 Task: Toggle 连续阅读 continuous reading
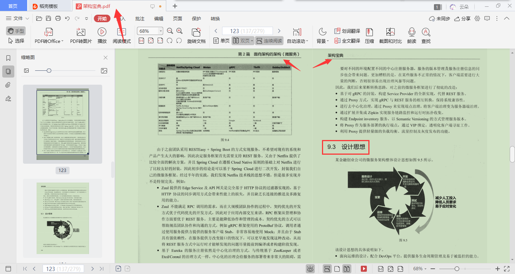(x=269, y=41)
